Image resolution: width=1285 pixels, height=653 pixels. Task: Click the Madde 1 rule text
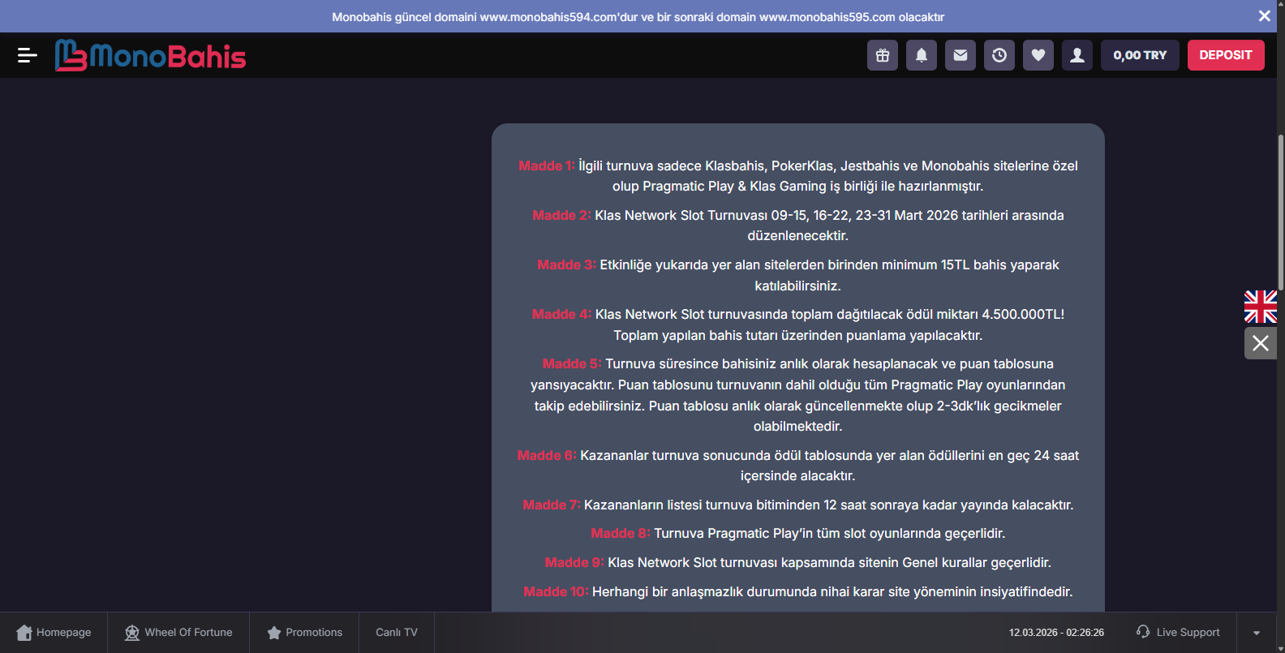click(x=798, y=176)
